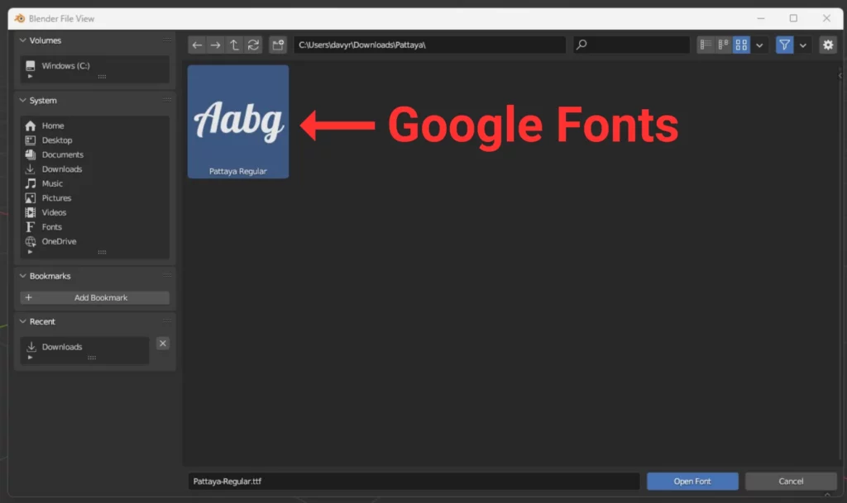
Task: Create a new directory
Action: (278, 45)
